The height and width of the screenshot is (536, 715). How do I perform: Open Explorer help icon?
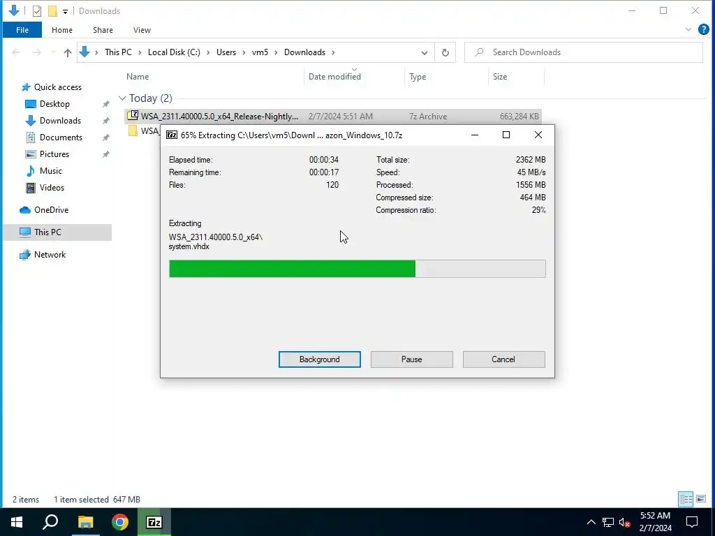(x=704, y=29)
